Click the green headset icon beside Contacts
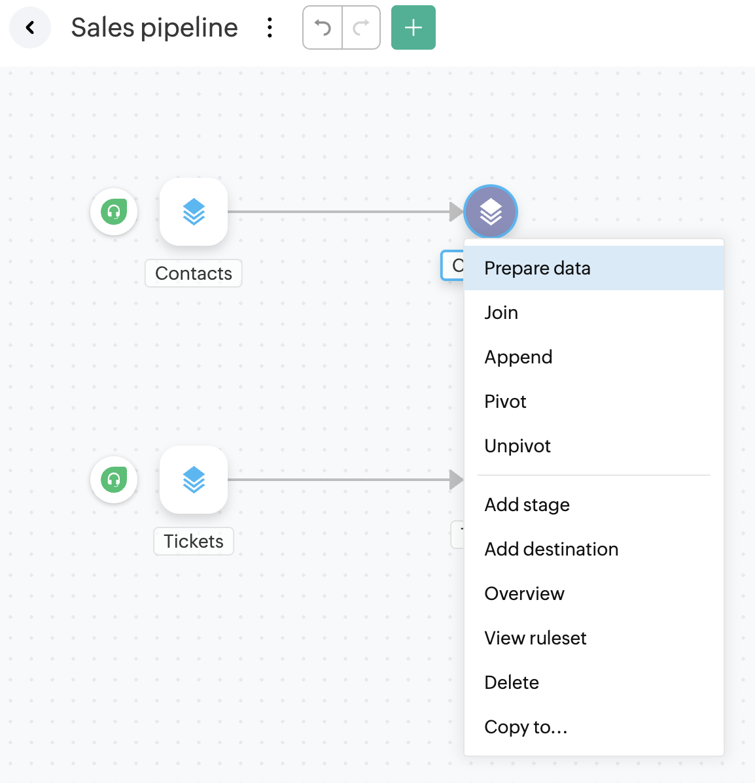This screenshot has height=783, width=755. pyautogui.click(x=114, y=212)
